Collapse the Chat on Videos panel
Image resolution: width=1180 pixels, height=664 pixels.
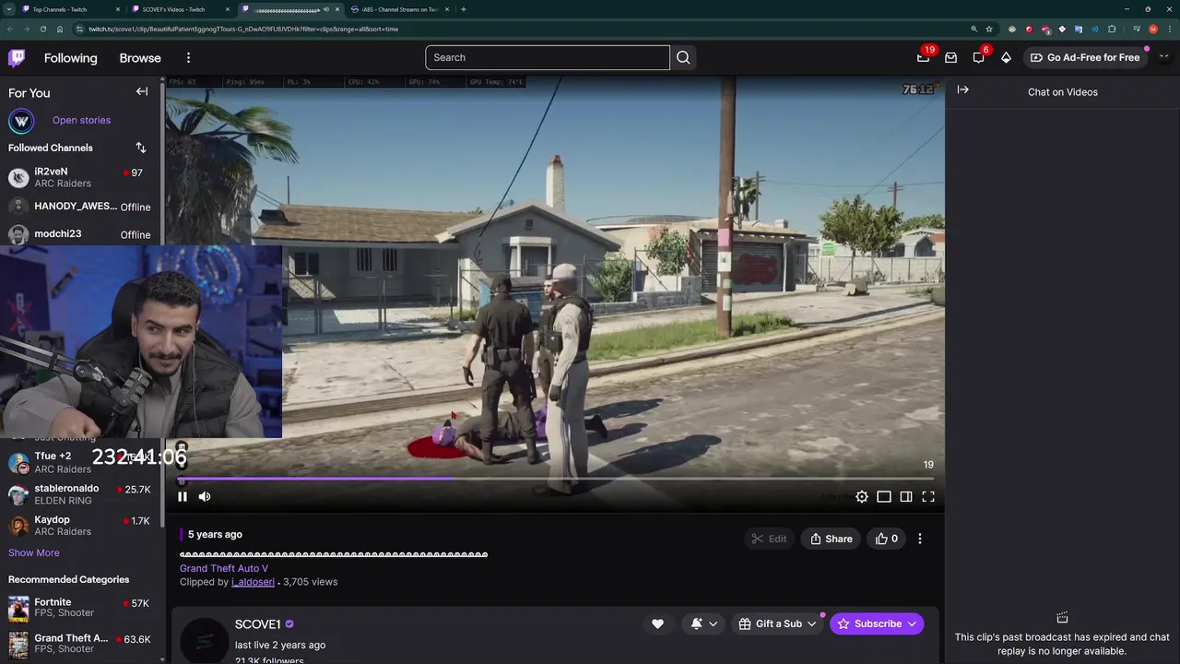click(x=962, y=89)
